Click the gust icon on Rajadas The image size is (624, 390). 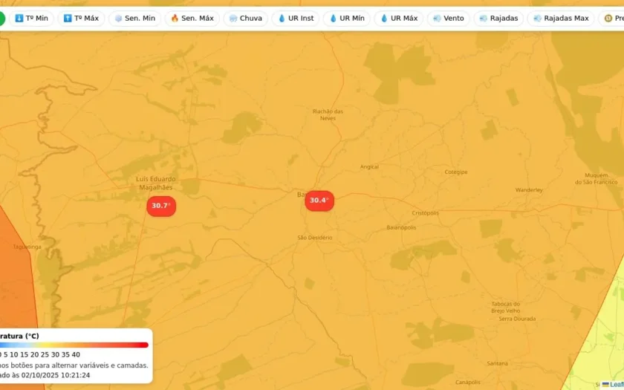point(484,19)
